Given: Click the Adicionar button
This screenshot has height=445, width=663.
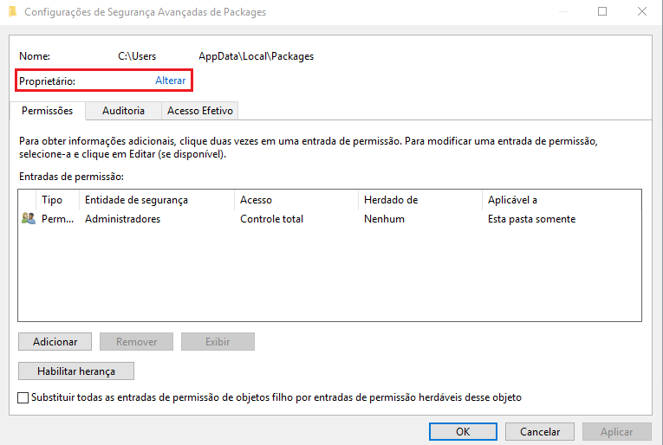Looking at the screenshot, I should pos(55,342).
